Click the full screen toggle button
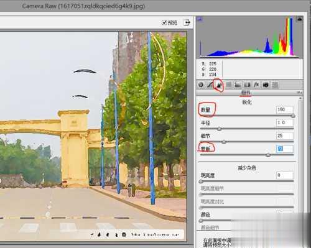Viewport: 311px width, 248px height. coord(187,22)
